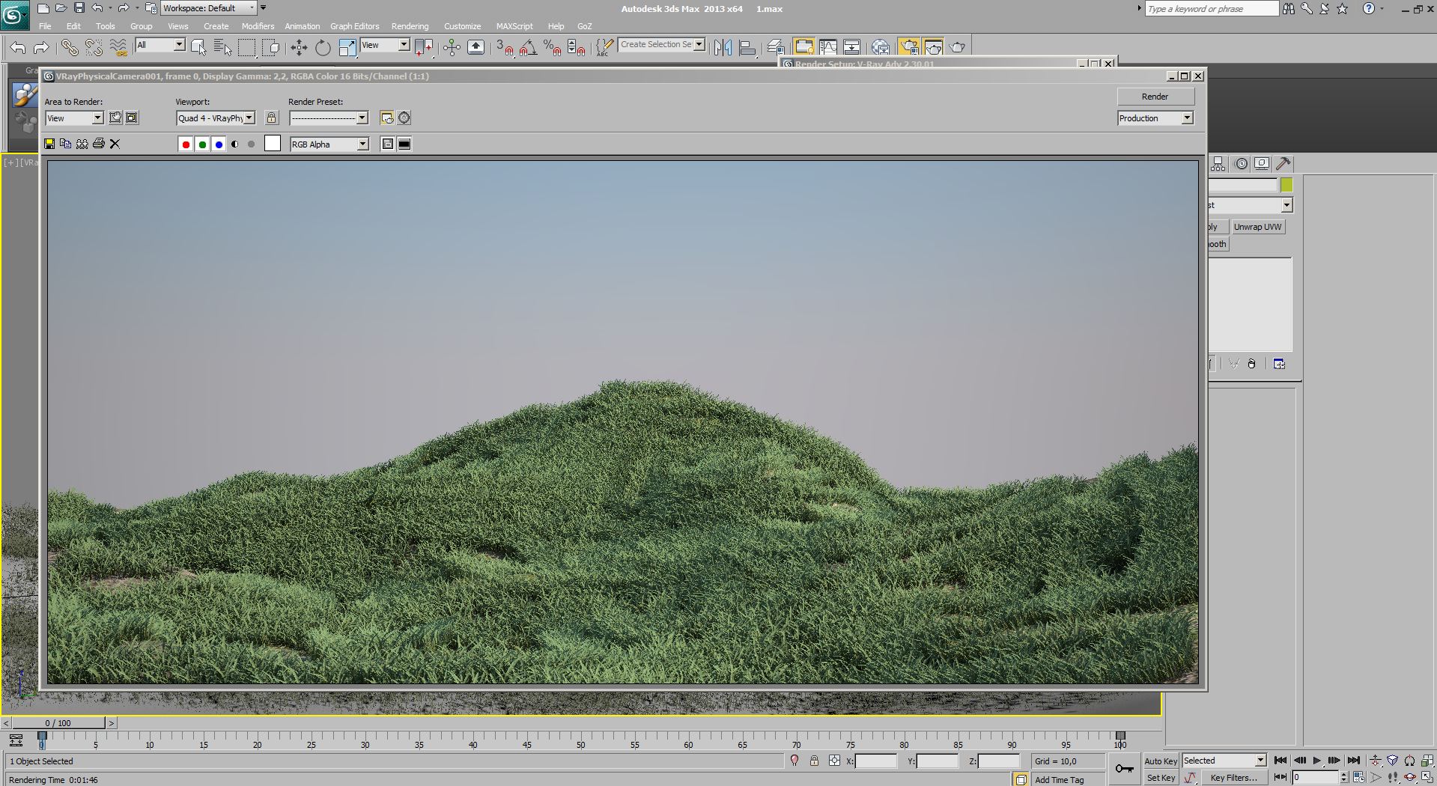Click the Angle Snap toggle icon
The image size is (1437, 786).
(x=528, y=48)
